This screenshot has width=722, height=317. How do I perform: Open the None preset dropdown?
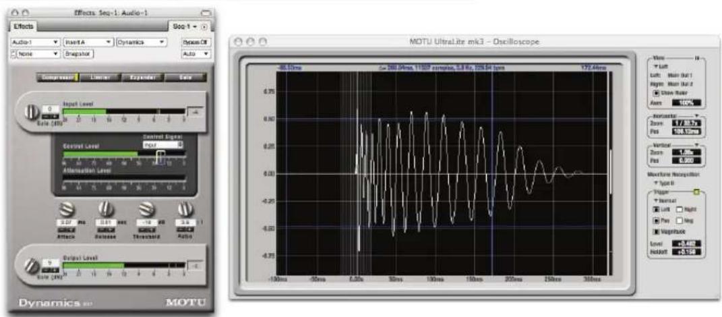click(38, 54)
